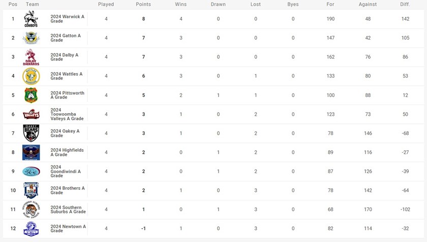Click the Played column header
The image size is (427, 242).
coord(106,5)
